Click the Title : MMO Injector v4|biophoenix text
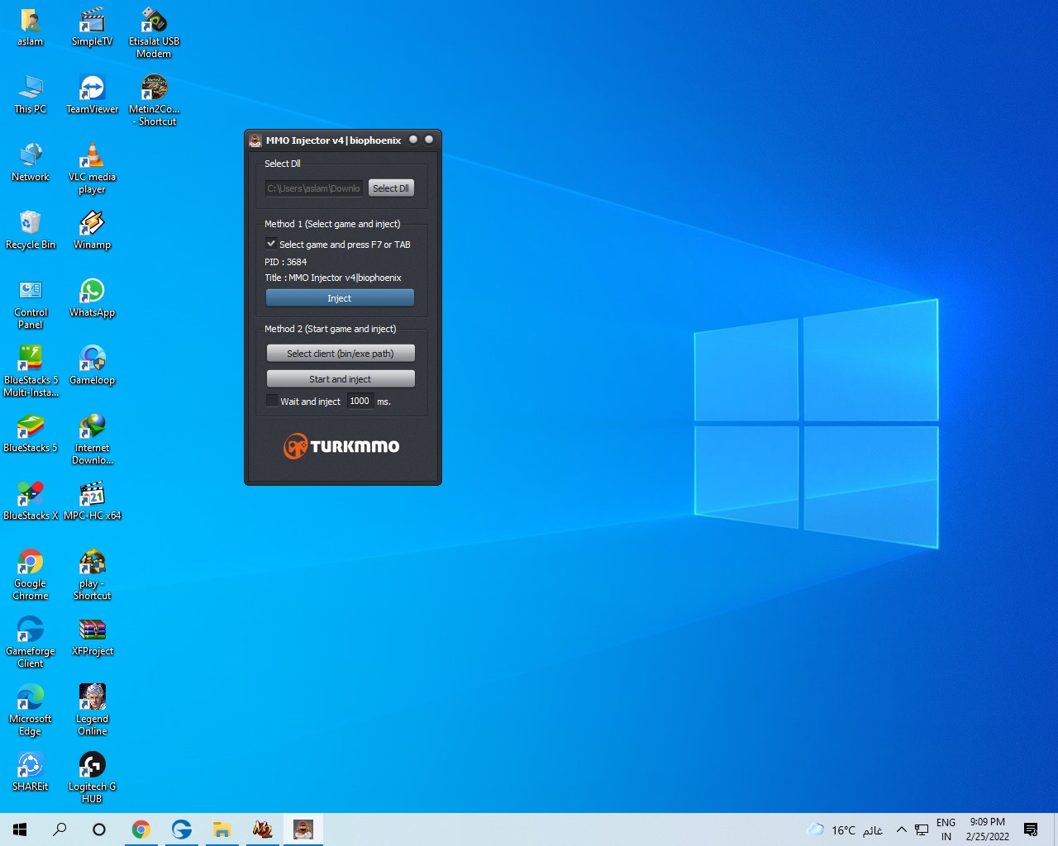Screen dimensions: 1058x846 [x=333, y=278]
